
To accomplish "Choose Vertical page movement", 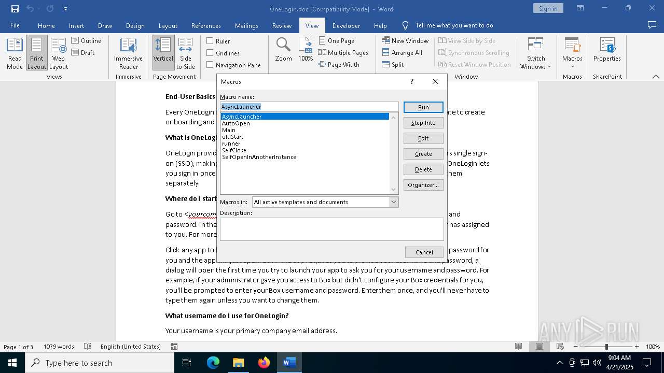I will point(163,53).
